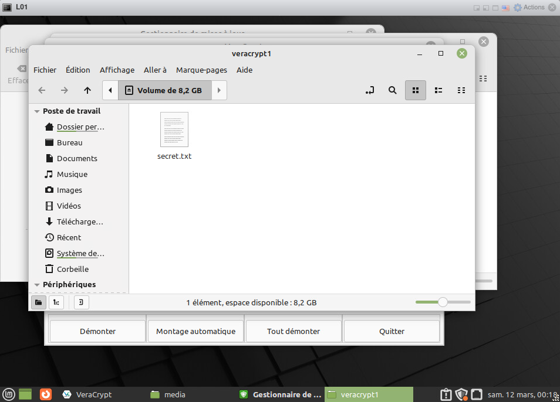The height and width of the screenshot is (402, 560).
Task: Select the secret.txt file
Action: (x=174, y=135)
